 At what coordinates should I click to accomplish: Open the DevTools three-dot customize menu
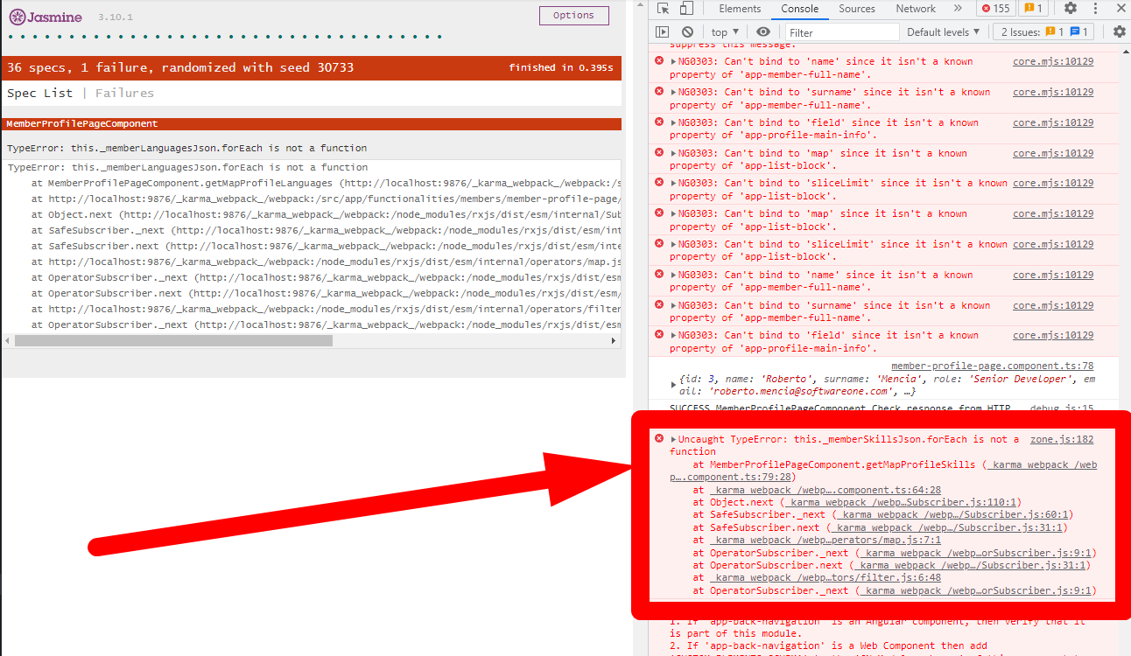click(x=1097, y=9)
